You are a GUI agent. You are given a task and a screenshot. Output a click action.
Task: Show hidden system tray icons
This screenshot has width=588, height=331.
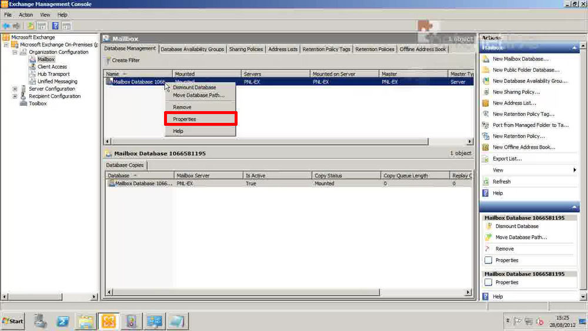tap(508, 321)
